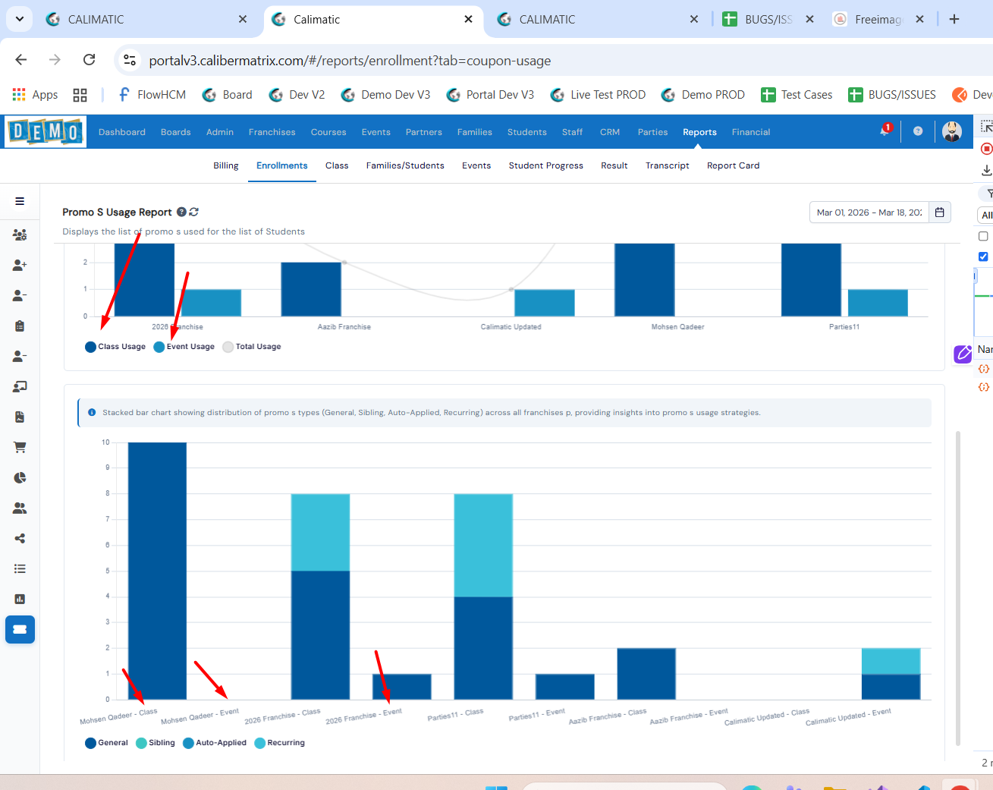Click the purple pen annotation icon

(963, 354)
